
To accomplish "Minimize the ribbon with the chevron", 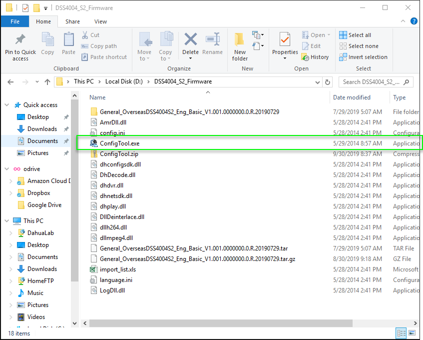I will tap(403, 21).
